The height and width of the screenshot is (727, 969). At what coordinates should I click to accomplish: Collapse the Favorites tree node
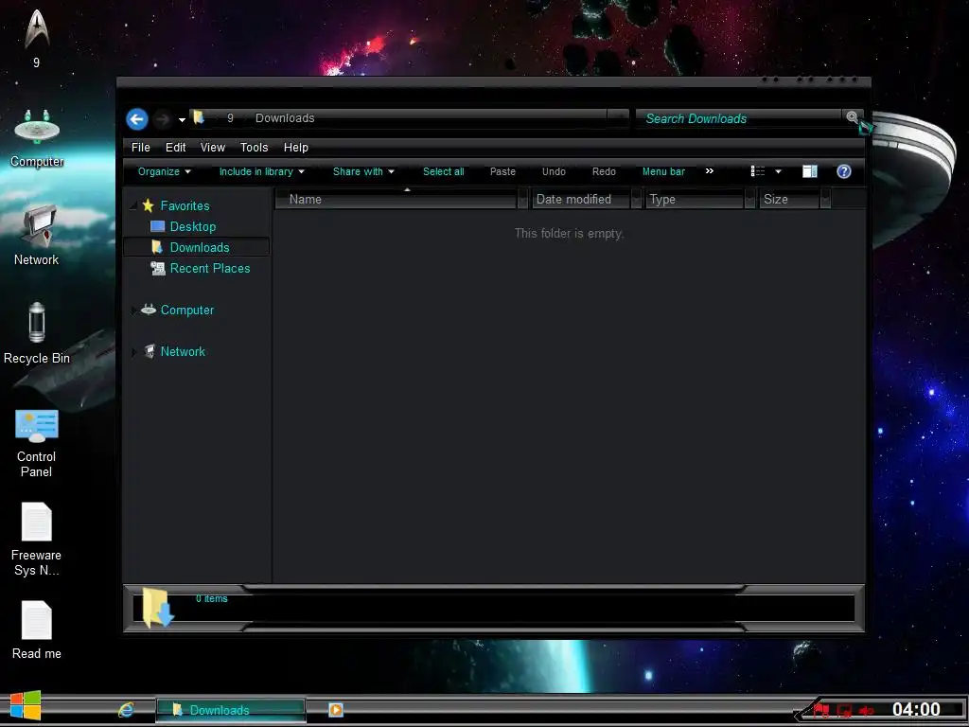(x=133, y=205)
